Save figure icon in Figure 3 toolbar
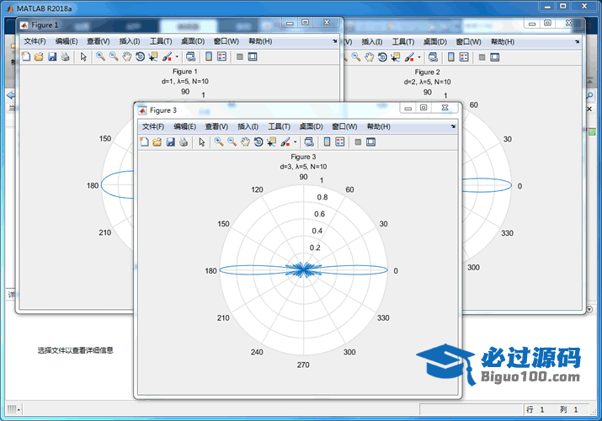Image resolution: width=602 pixels, height=421 pixels. tap(170, 142)
